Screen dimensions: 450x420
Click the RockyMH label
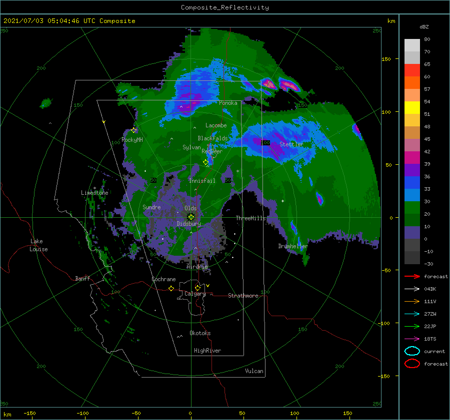coord(132,140)
